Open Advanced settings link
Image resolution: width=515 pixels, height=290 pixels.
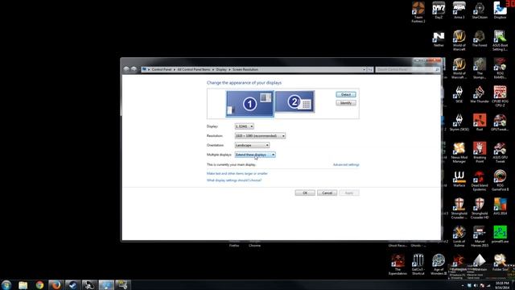coord(346,164)
